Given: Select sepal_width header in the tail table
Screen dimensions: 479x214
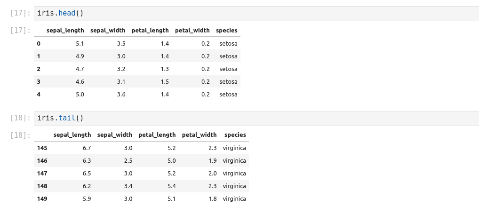Looking at the screenshot, I should pyautogui.click(x=115, y=135).
